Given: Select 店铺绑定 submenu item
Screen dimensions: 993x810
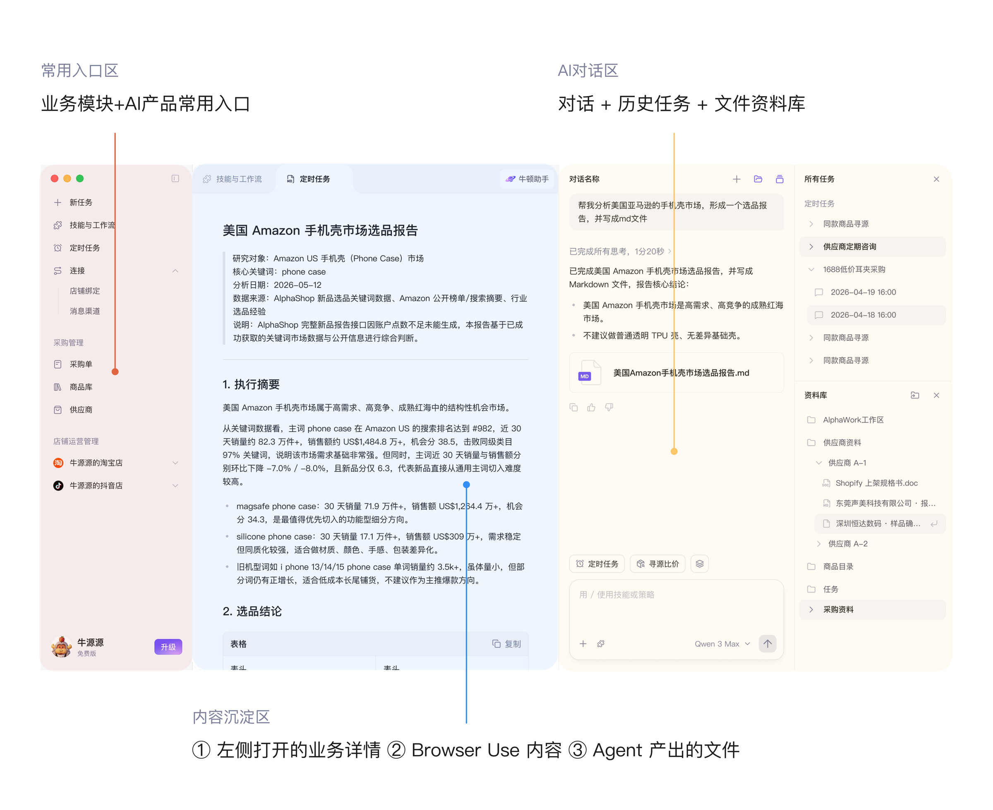Looking at the screenshot, I should (84, 291).
